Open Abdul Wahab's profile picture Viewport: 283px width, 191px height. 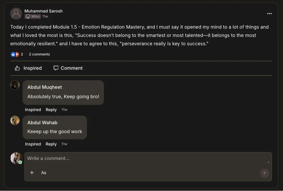[15, 120]
